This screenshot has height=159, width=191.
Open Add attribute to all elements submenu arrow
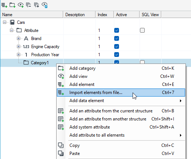click(x=181, y=135)
